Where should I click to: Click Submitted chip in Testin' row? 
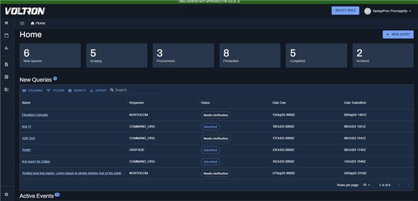point(211,150)
